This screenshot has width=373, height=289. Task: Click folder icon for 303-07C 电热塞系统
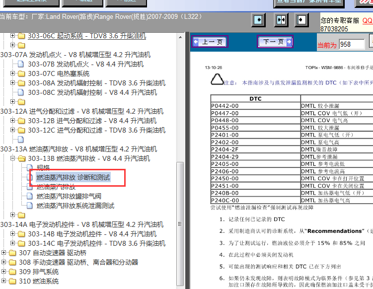(x=21, y=73)
